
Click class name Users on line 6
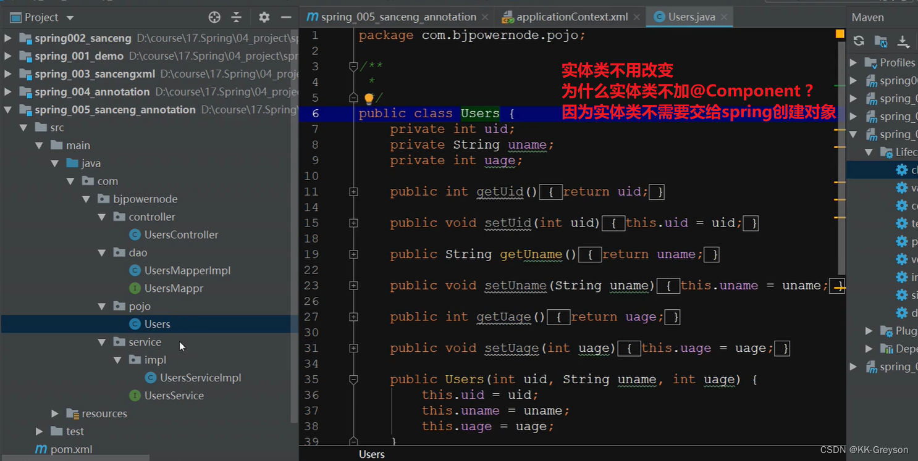point(480,114)
